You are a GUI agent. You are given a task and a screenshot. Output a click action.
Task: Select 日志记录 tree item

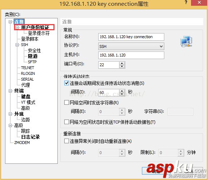30,137
